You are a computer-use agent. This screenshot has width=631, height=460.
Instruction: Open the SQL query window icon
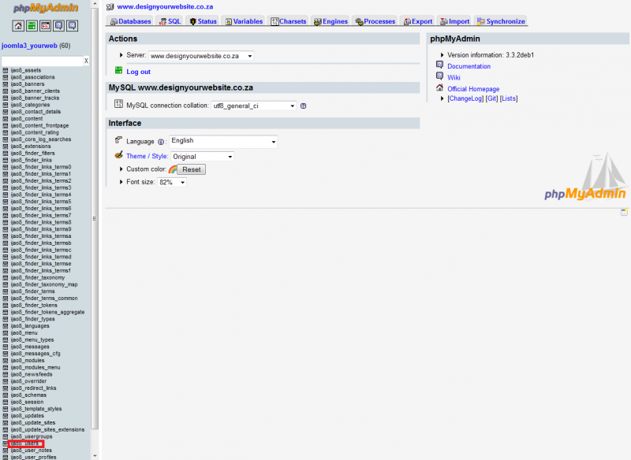point(46,26)
